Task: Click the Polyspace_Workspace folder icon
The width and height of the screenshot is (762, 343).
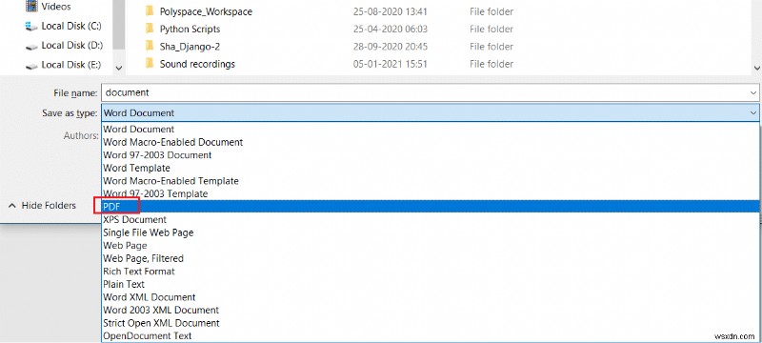Action: (x=150, y=11)
